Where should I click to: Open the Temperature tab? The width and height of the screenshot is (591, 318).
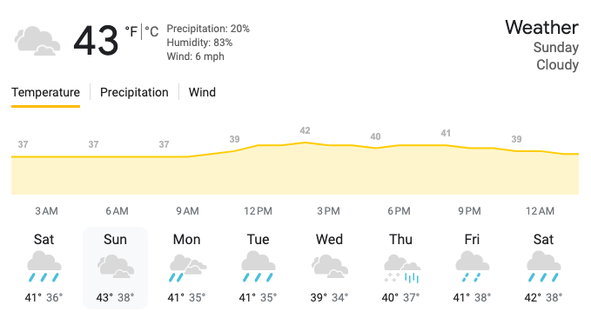[x=45, y=92]
